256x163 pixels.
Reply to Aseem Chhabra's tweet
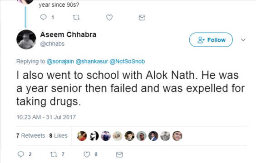[x=21, y=154]
